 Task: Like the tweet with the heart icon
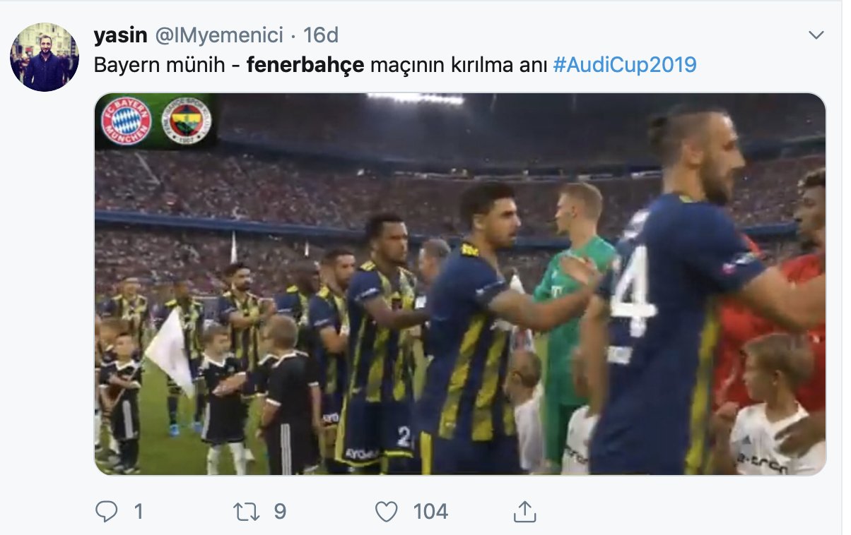pos(387,512)
